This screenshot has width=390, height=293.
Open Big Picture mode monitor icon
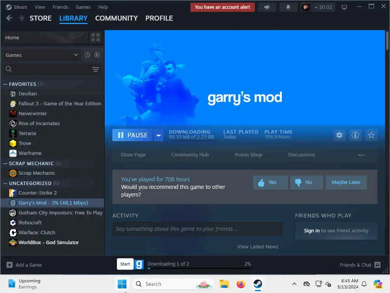coord(344,7)
